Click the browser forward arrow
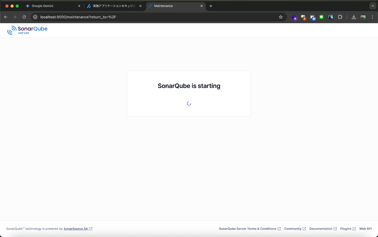The height and width of the screenshot is (237, 378). click(x=15, y=17)
